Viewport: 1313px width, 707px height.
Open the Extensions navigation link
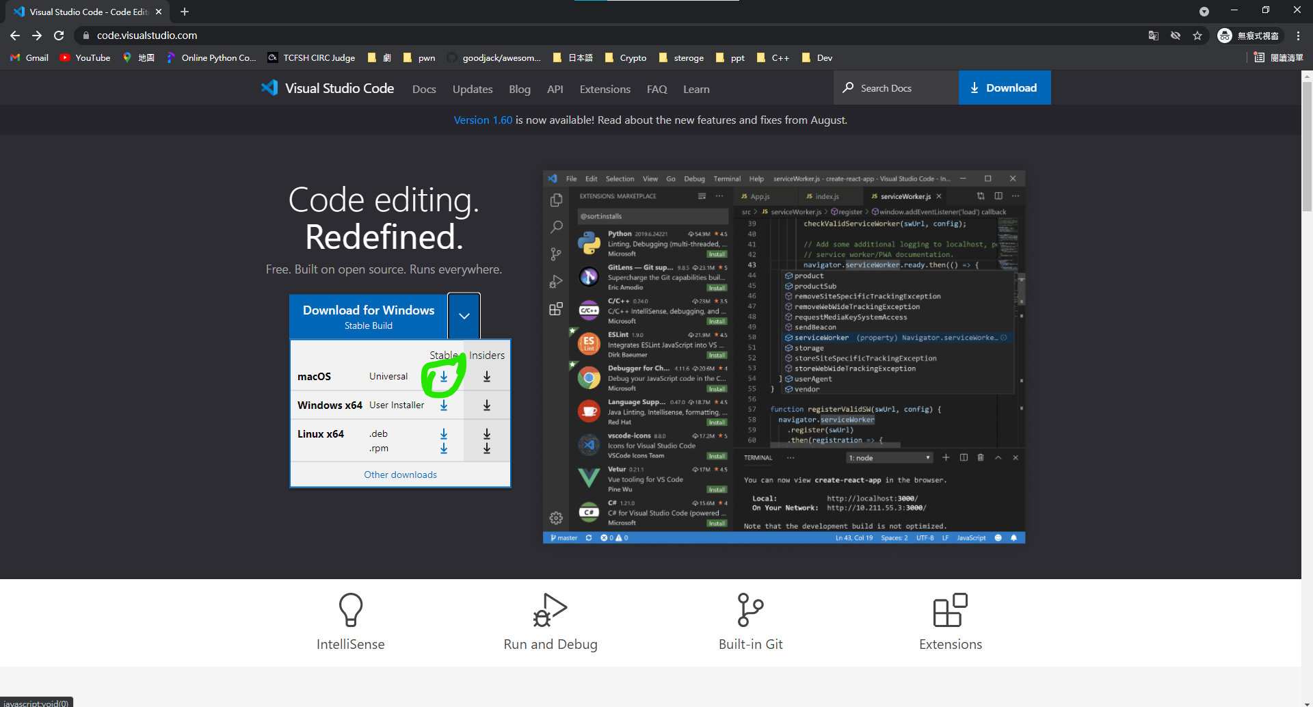coord(605,90)
